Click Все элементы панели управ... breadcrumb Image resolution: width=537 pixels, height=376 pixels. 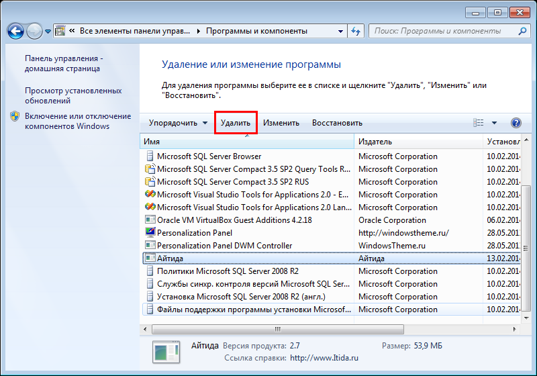coord(135,31)
